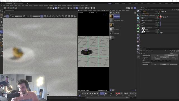The width and height of the screenshot is (179, 101).
Task: Toggle layer box of top Default object
Action: click(156, 12)
